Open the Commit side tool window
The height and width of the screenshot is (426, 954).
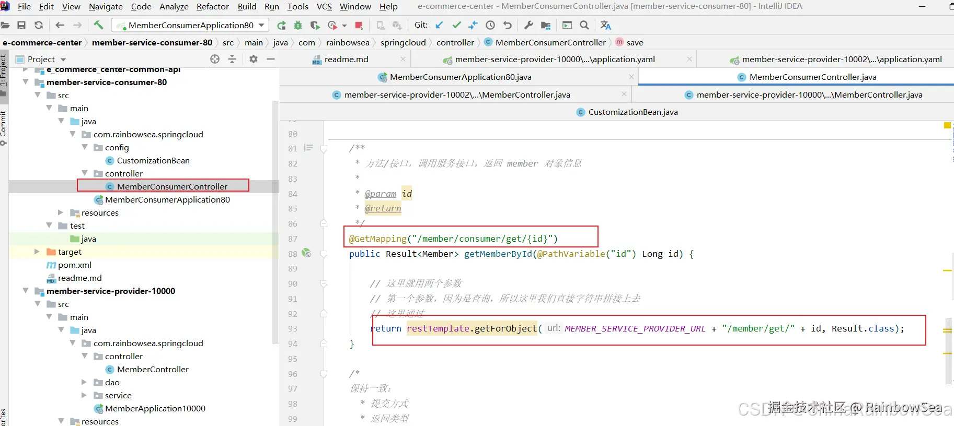[4, 128]
